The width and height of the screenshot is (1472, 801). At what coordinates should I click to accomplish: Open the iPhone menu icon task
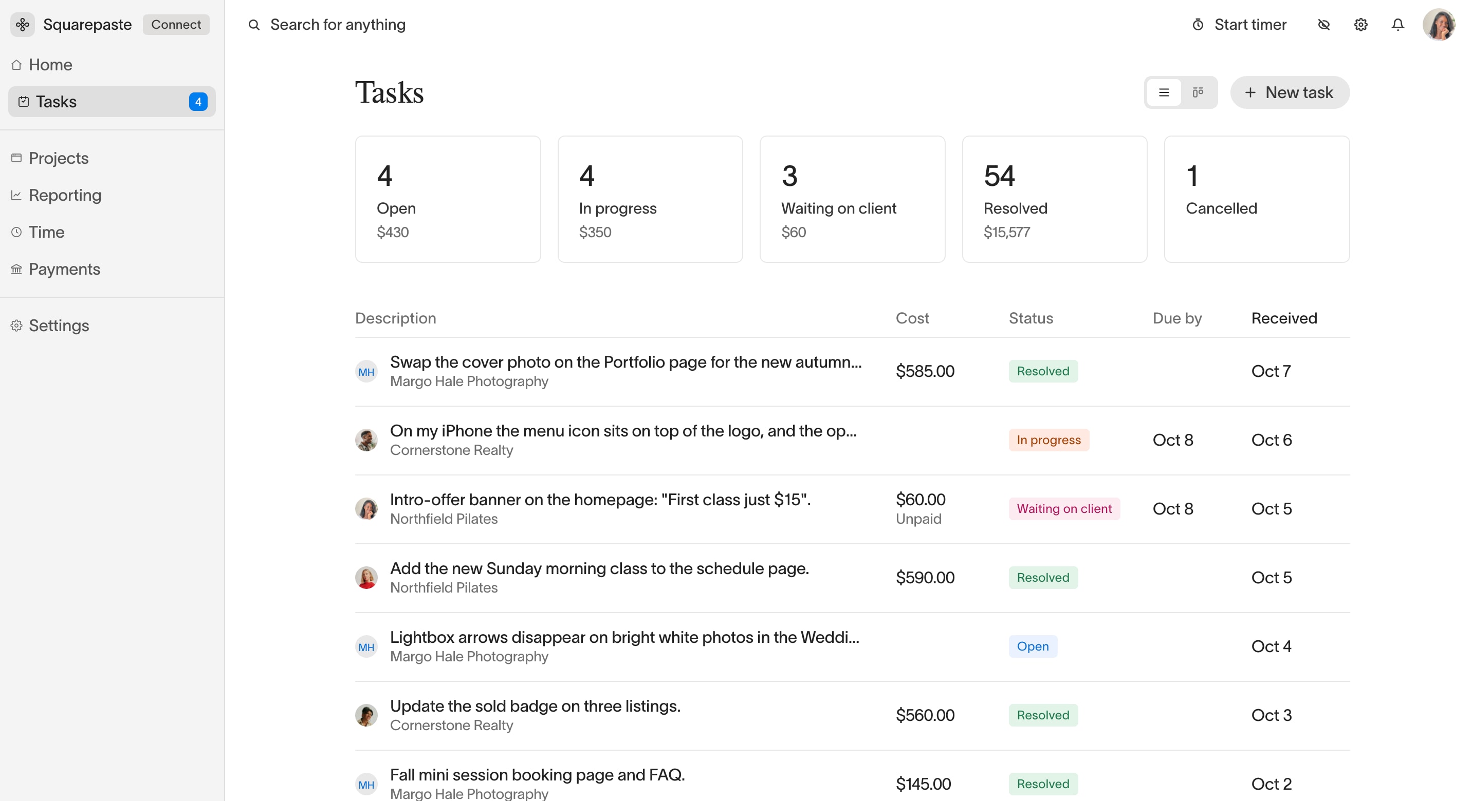pyautogui.click(x=853, y=440)
